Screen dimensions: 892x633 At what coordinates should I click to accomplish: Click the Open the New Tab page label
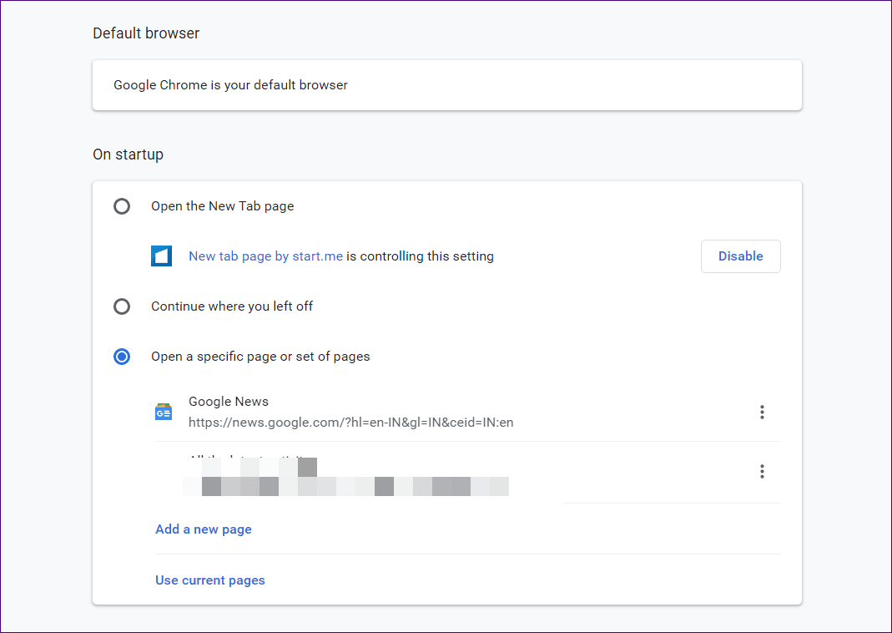tap(223, 206)
